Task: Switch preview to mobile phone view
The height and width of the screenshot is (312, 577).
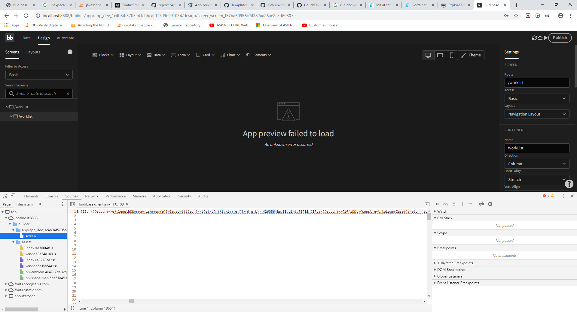Action: pyautogui.click(x=452, y=55)
